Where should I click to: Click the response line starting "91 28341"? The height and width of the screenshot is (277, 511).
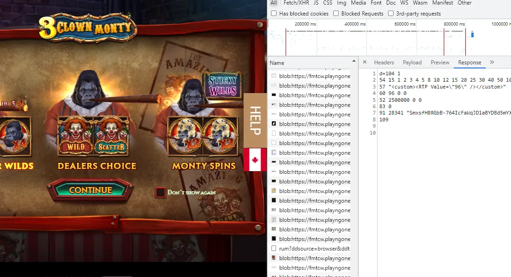(x=445, y=113)
